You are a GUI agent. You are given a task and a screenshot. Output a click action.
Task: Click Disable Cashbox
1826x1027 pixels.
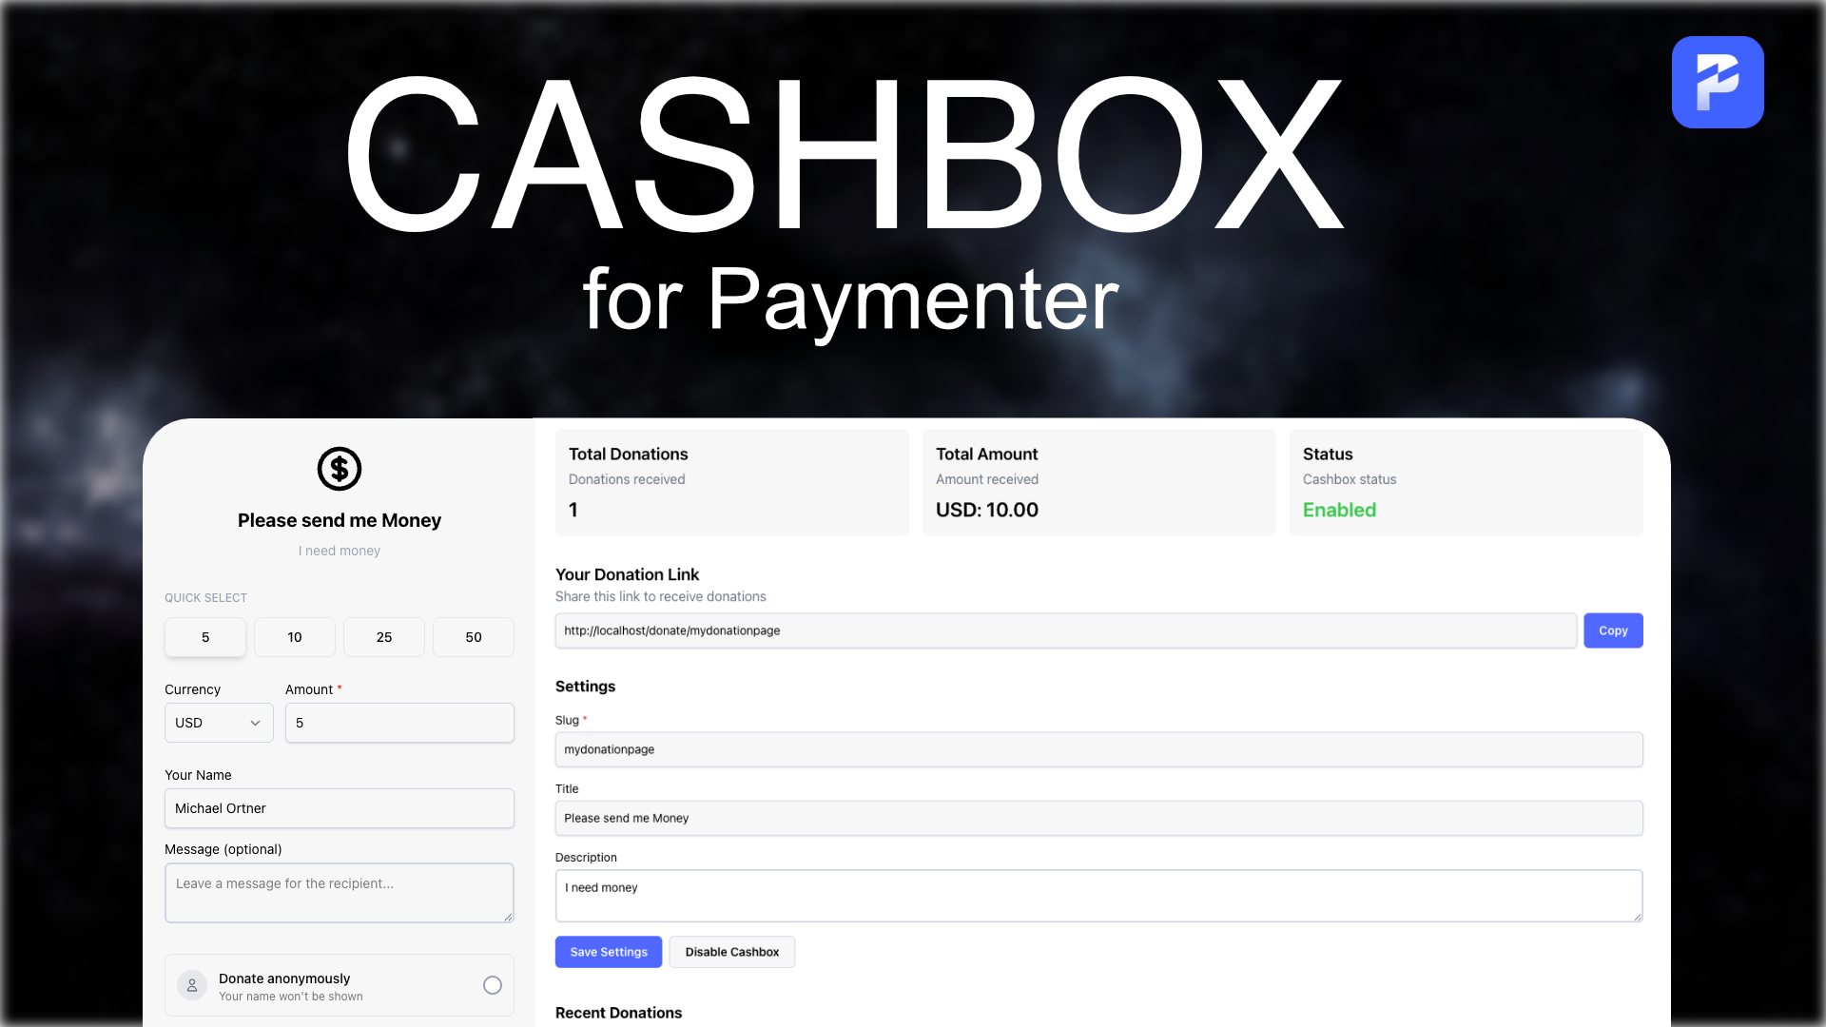click(731, 951)
